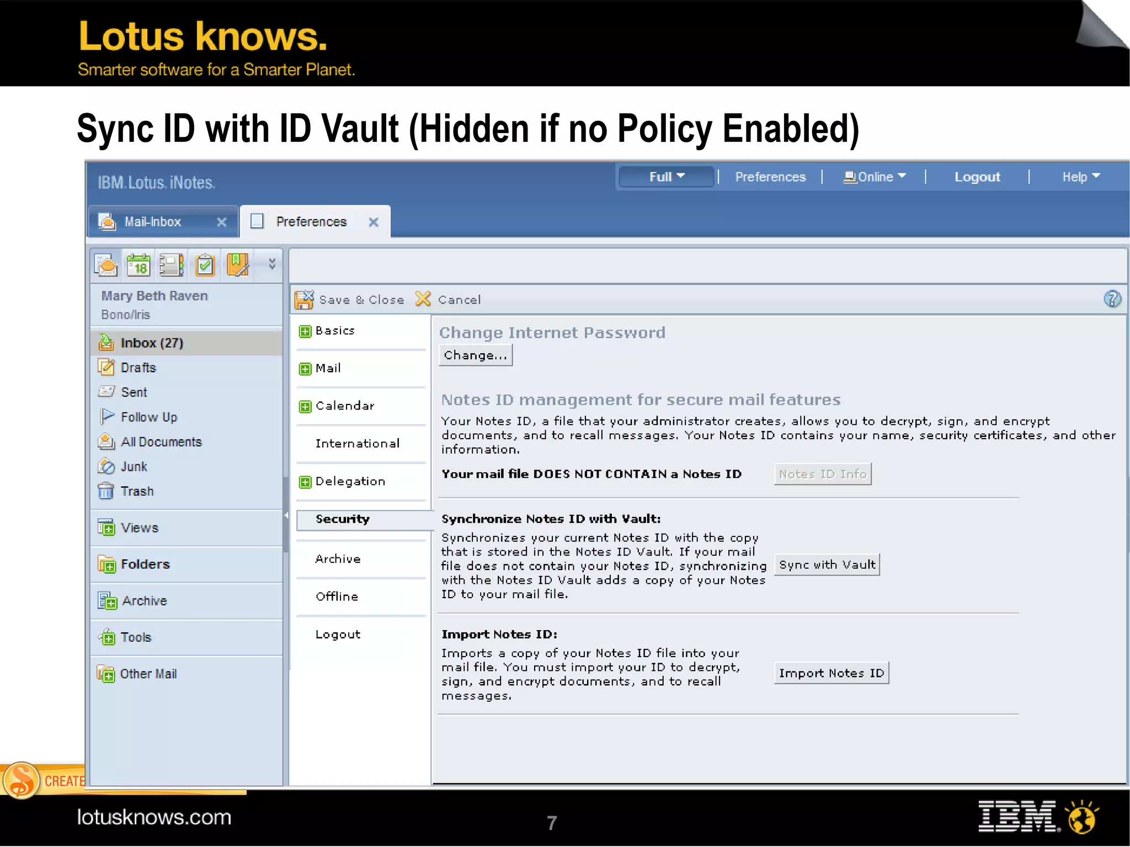1130x847 pixels.
Task: Expand Delegation preferences category
Action: pyautogui.click(x=305, y=482)
